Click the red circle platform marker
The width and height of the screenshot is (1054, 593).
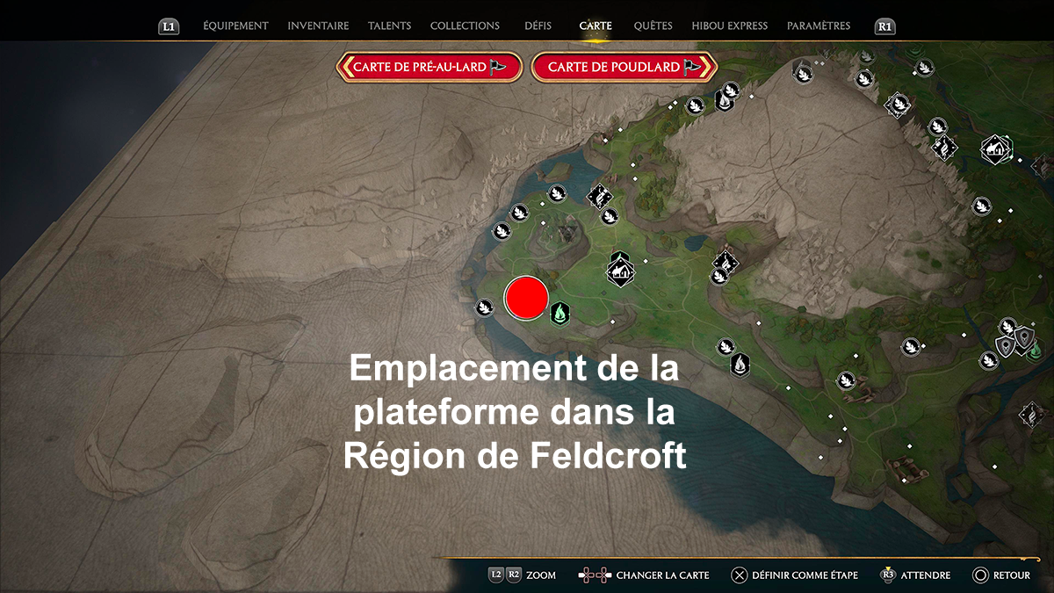[527, 298]
